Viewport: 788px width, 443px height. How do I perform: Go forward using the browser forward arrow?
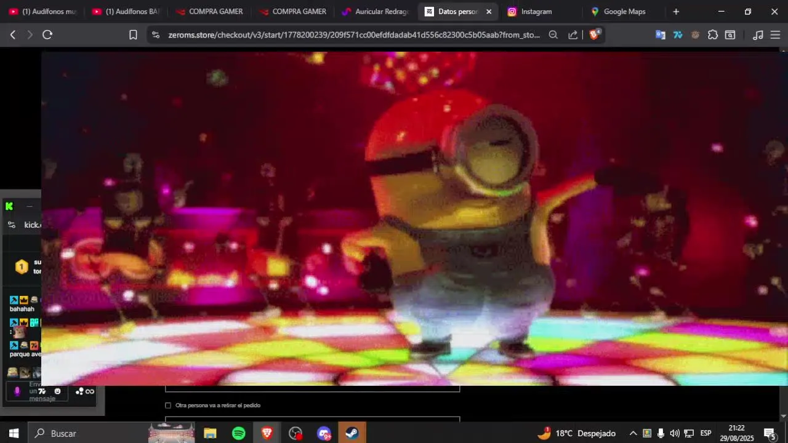[30, 35]
